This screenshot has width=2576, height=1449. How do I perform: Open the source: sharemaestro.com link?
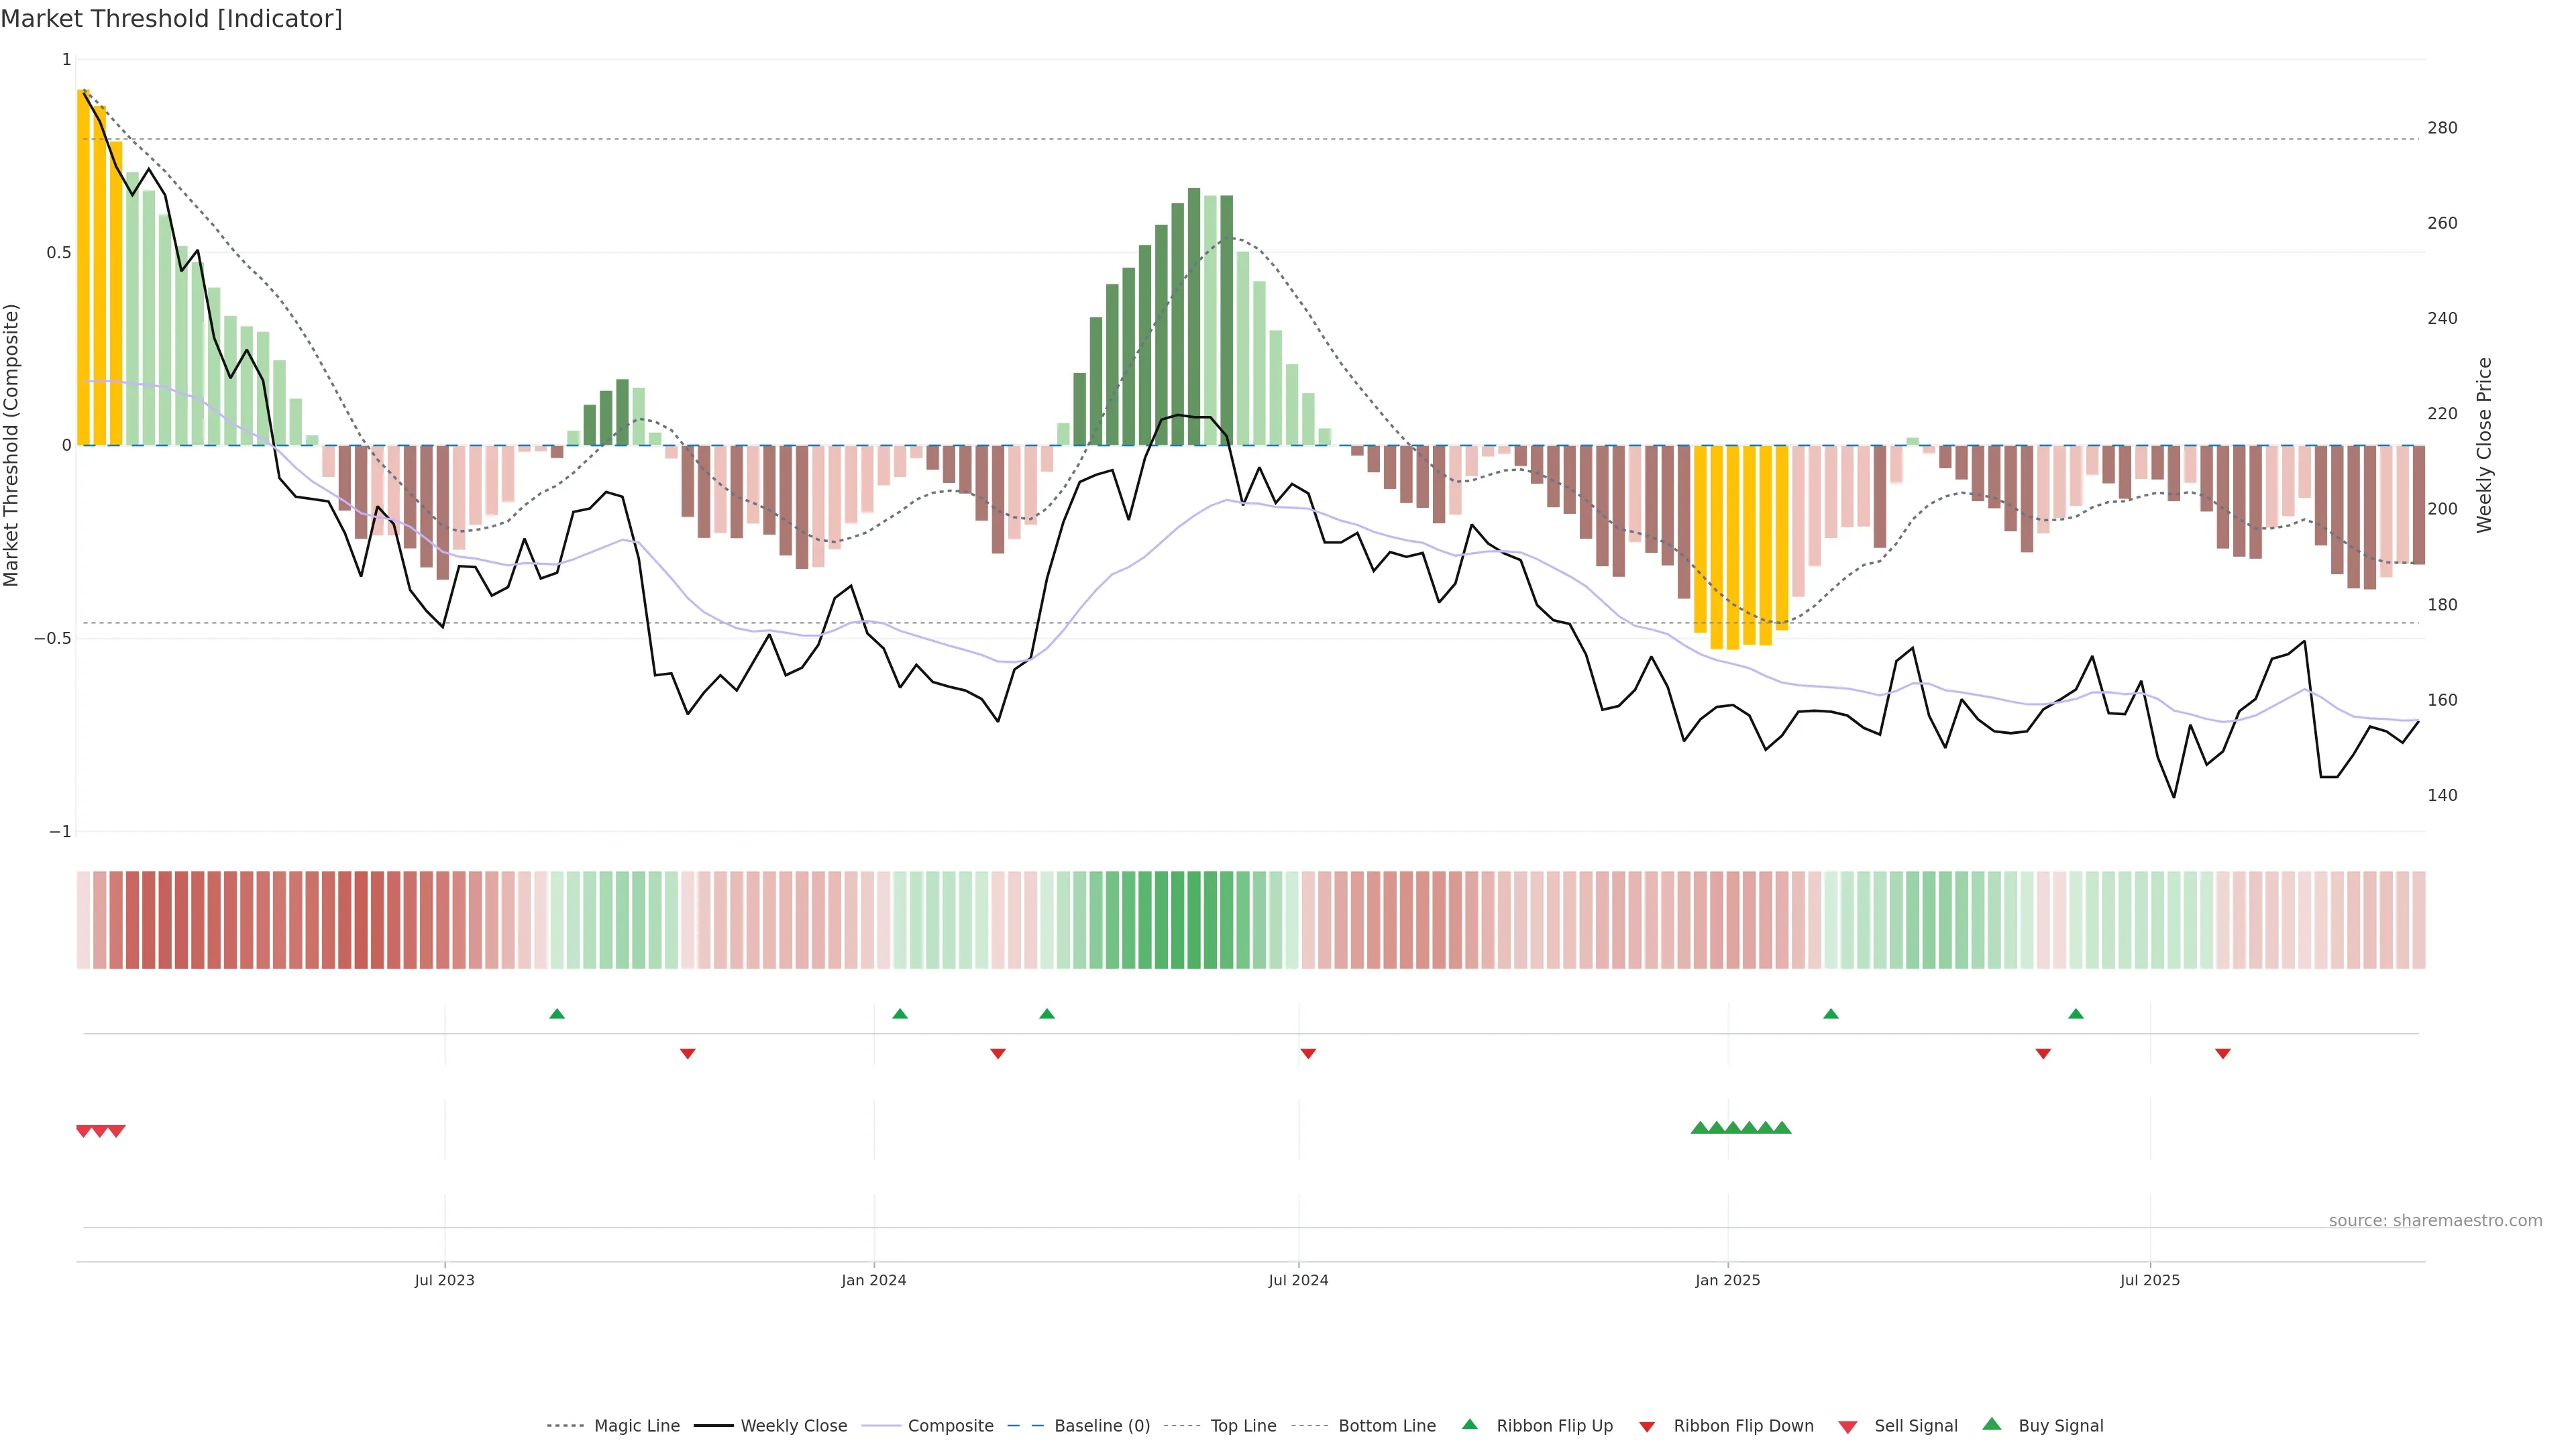point(2435,1220)
